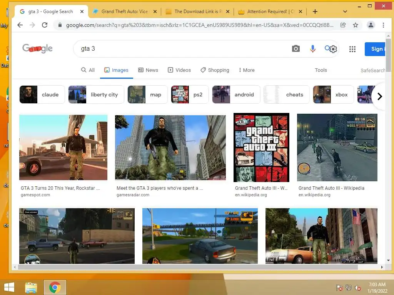Reload the current page

[45, 25]
